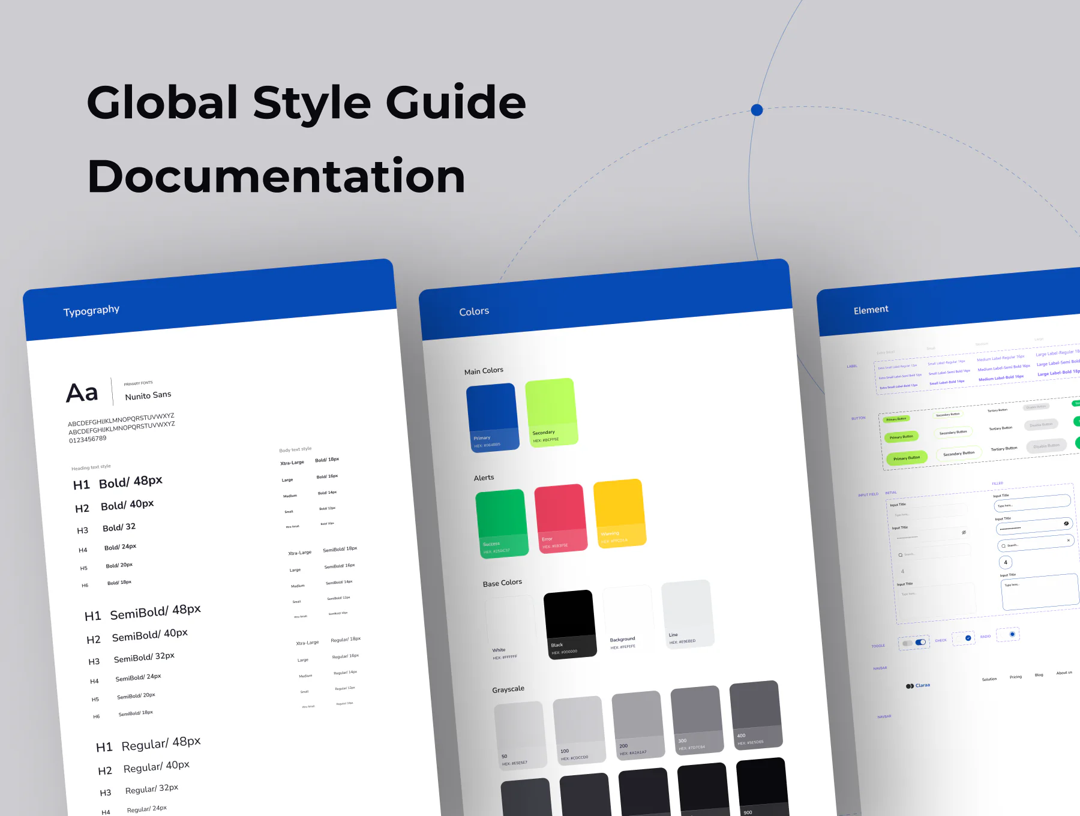Select the green Success alert swatch
This screenshot has width=1080, height=816.
click(502, 523)
